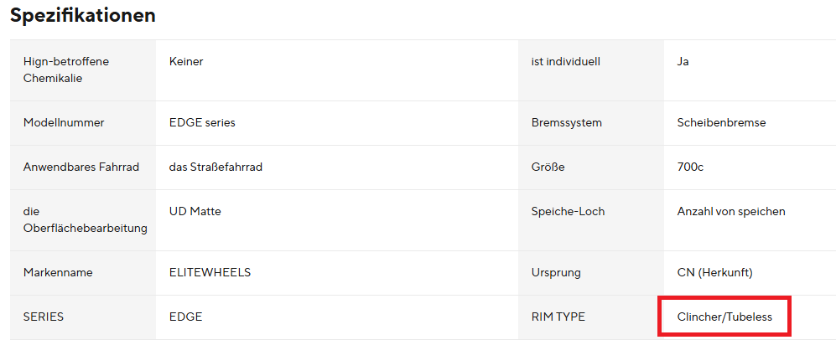836x340 pixels.
Task: Select the Anzahl von speichen value
Action: tap(731, 212)
